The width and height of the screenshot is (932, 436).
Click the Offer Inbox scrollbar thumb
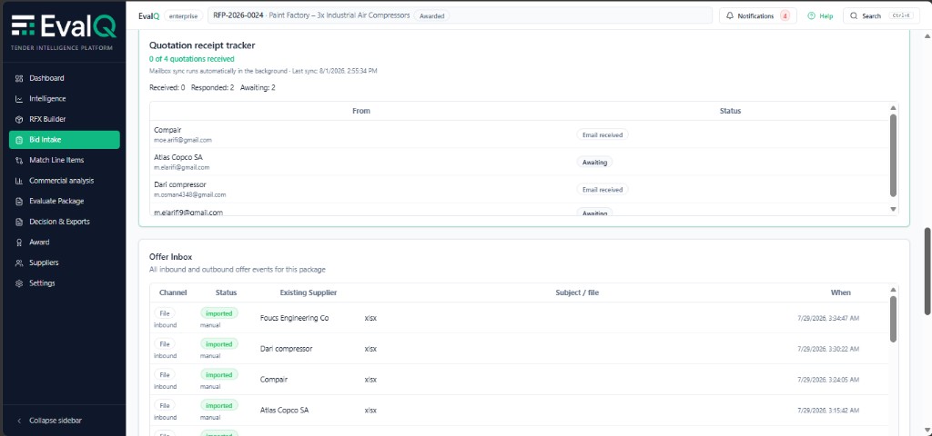(x=893, y=319)
